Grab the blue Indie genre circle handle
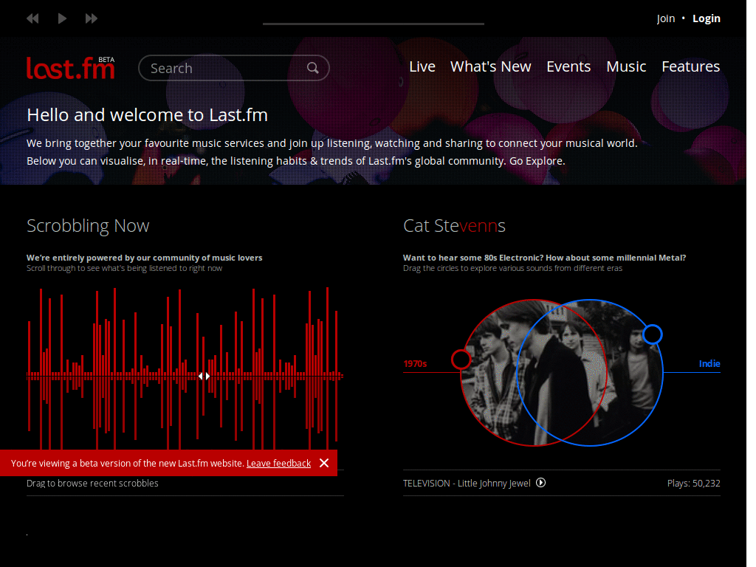756x567 pixels. tap(652, 334)
